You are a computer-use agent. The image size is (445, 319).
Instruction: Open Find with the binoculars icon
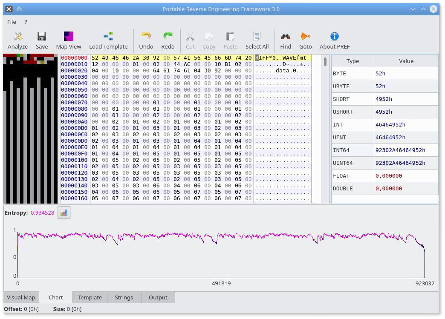286,40
